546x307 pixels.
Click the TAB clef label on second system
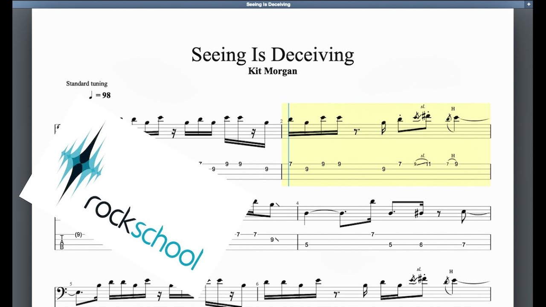click(61, 242)
